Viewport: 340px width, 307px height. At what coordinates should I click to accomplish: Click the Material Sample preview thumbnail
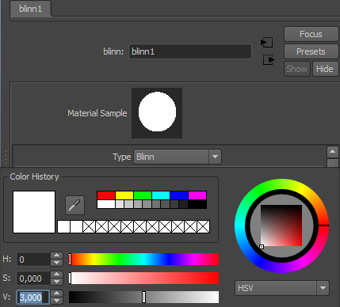(157, 113)
